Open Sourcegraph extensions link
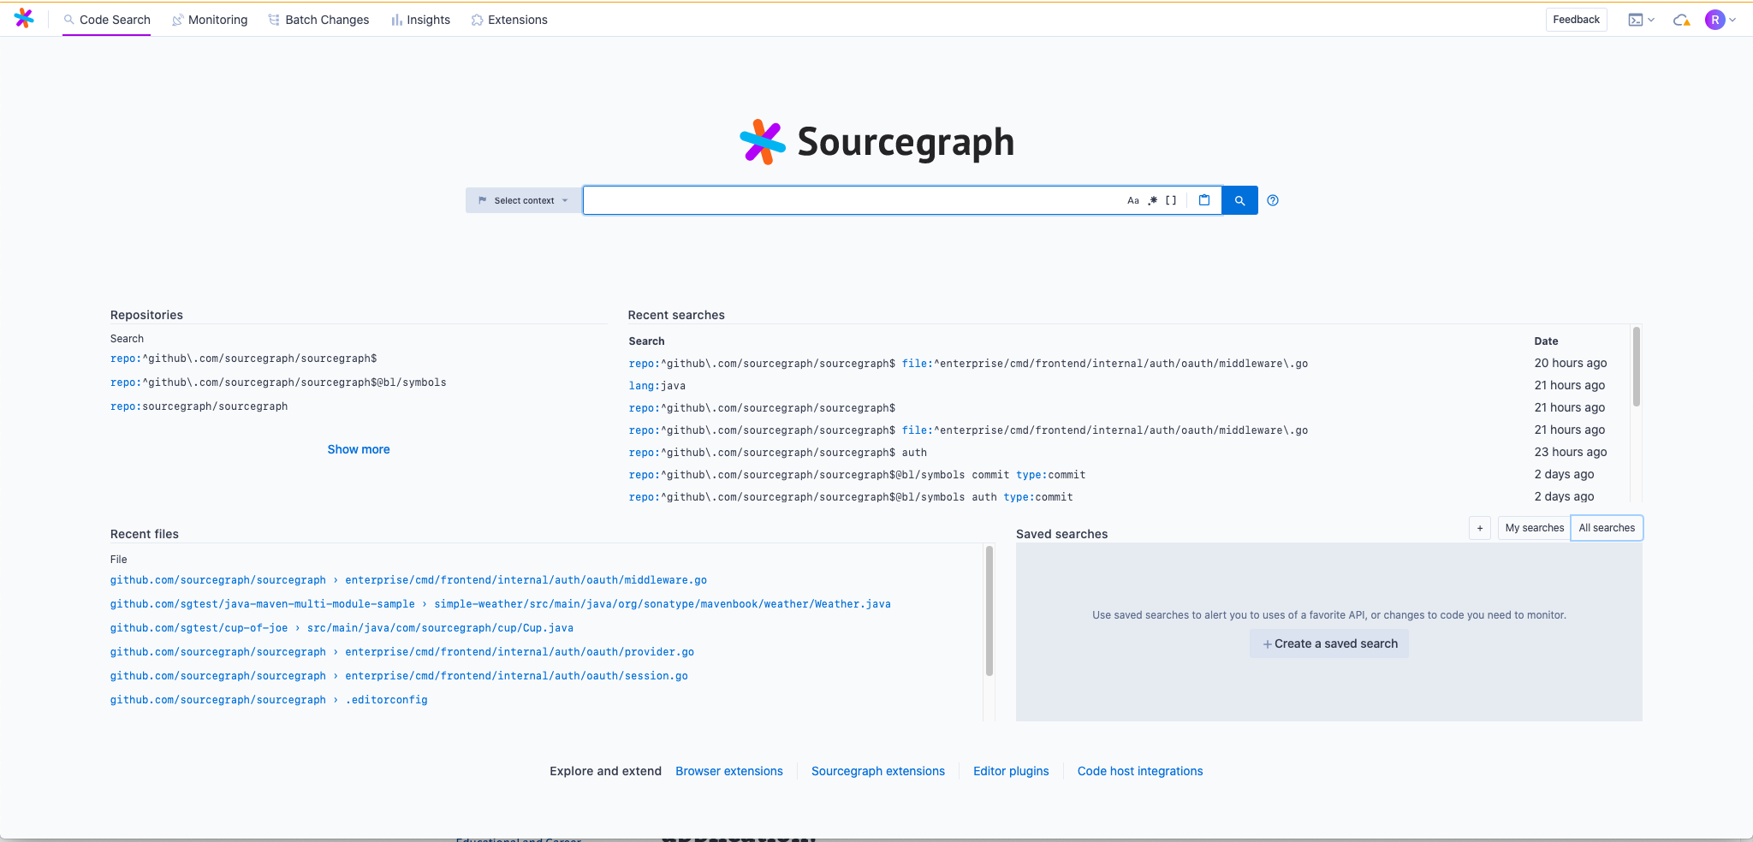 point(877,771)
